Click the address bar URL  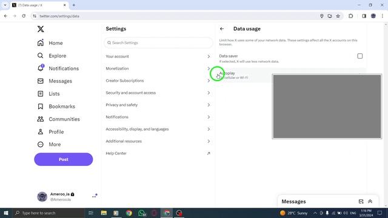tap(59, 16)
